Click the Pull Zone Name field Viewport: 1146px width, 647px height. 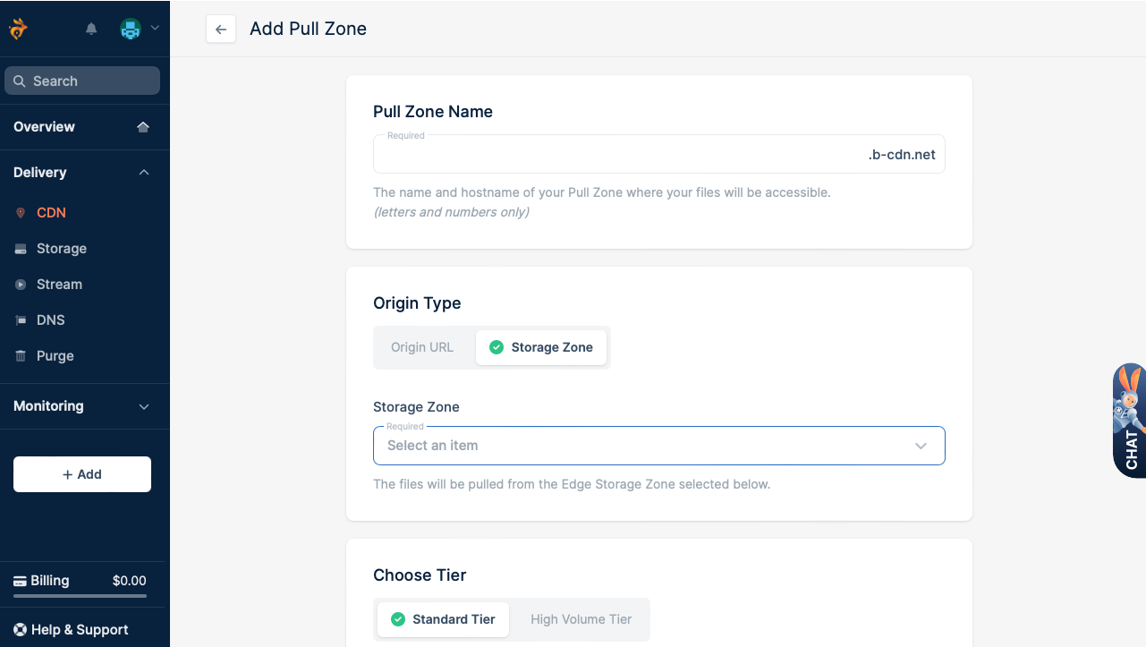pyautogui.click(x=619, y=155)
